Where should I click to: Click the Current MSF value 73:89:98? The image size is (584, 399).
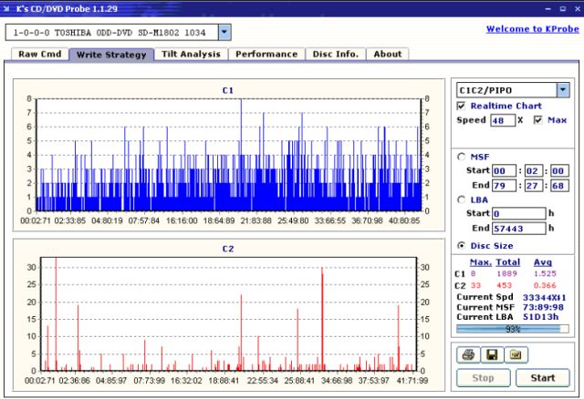543,307
